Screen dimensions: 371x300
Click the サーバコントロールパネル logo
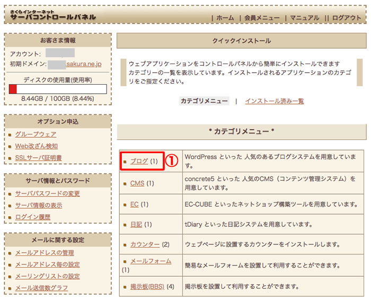point(52,15)
